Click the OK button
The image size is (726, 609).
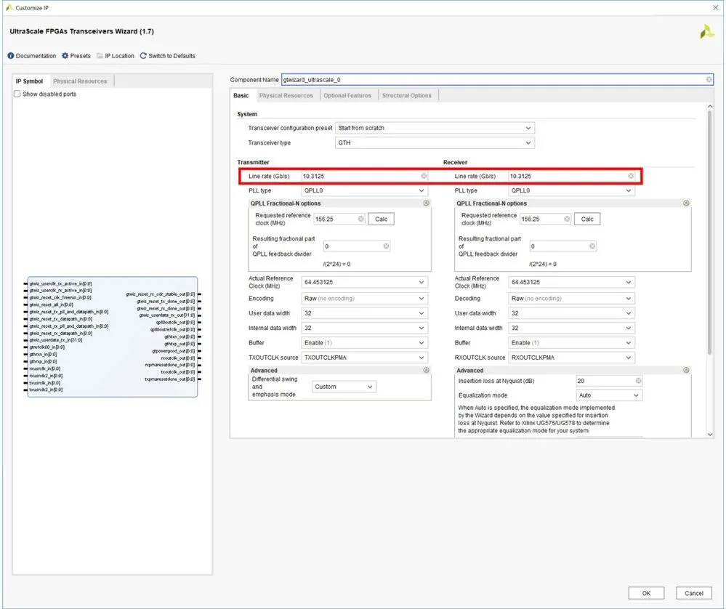(646, 593)
